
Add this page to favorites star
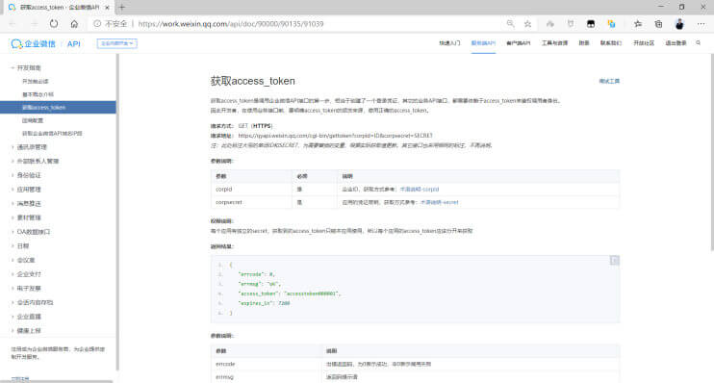[527, 24]
